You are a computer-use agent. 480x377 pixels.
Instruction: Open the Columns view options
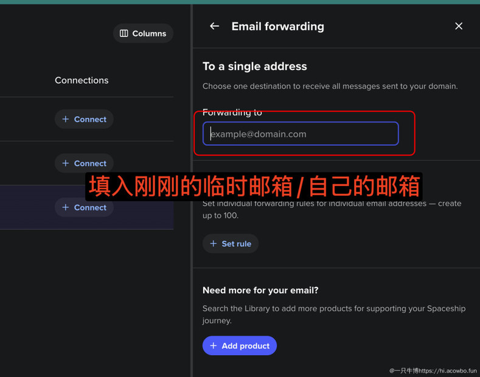click(x=143, y=33)
